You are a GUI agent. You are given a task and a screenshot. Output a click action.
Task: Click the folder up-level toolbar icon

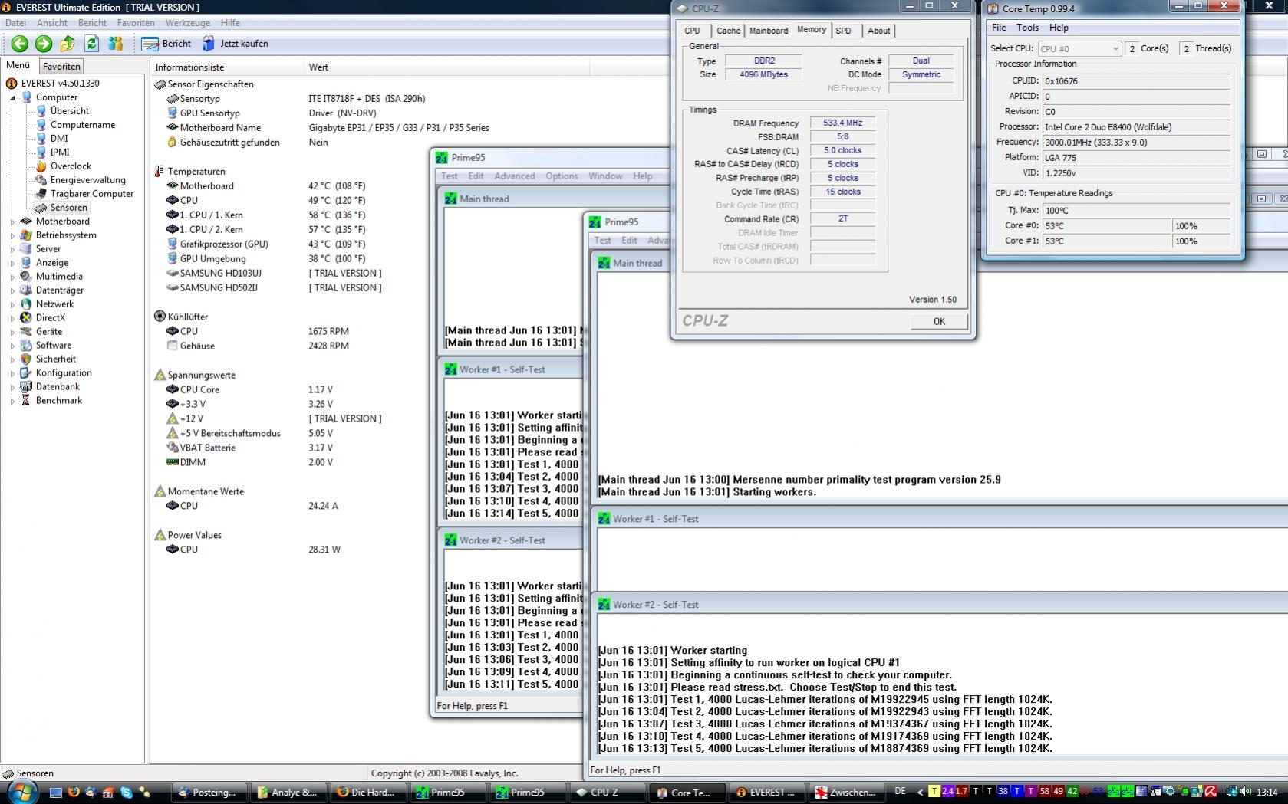point(68,44)
